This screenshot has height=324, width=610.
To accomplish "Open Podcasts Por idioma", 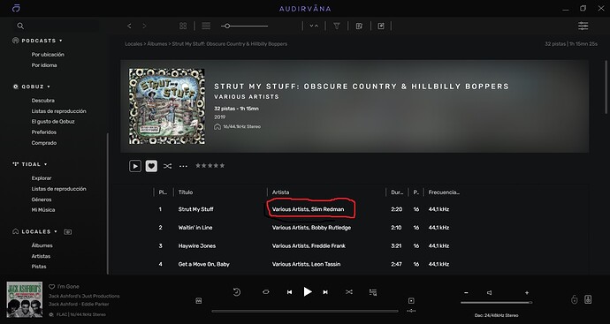I will coord(44,65).
